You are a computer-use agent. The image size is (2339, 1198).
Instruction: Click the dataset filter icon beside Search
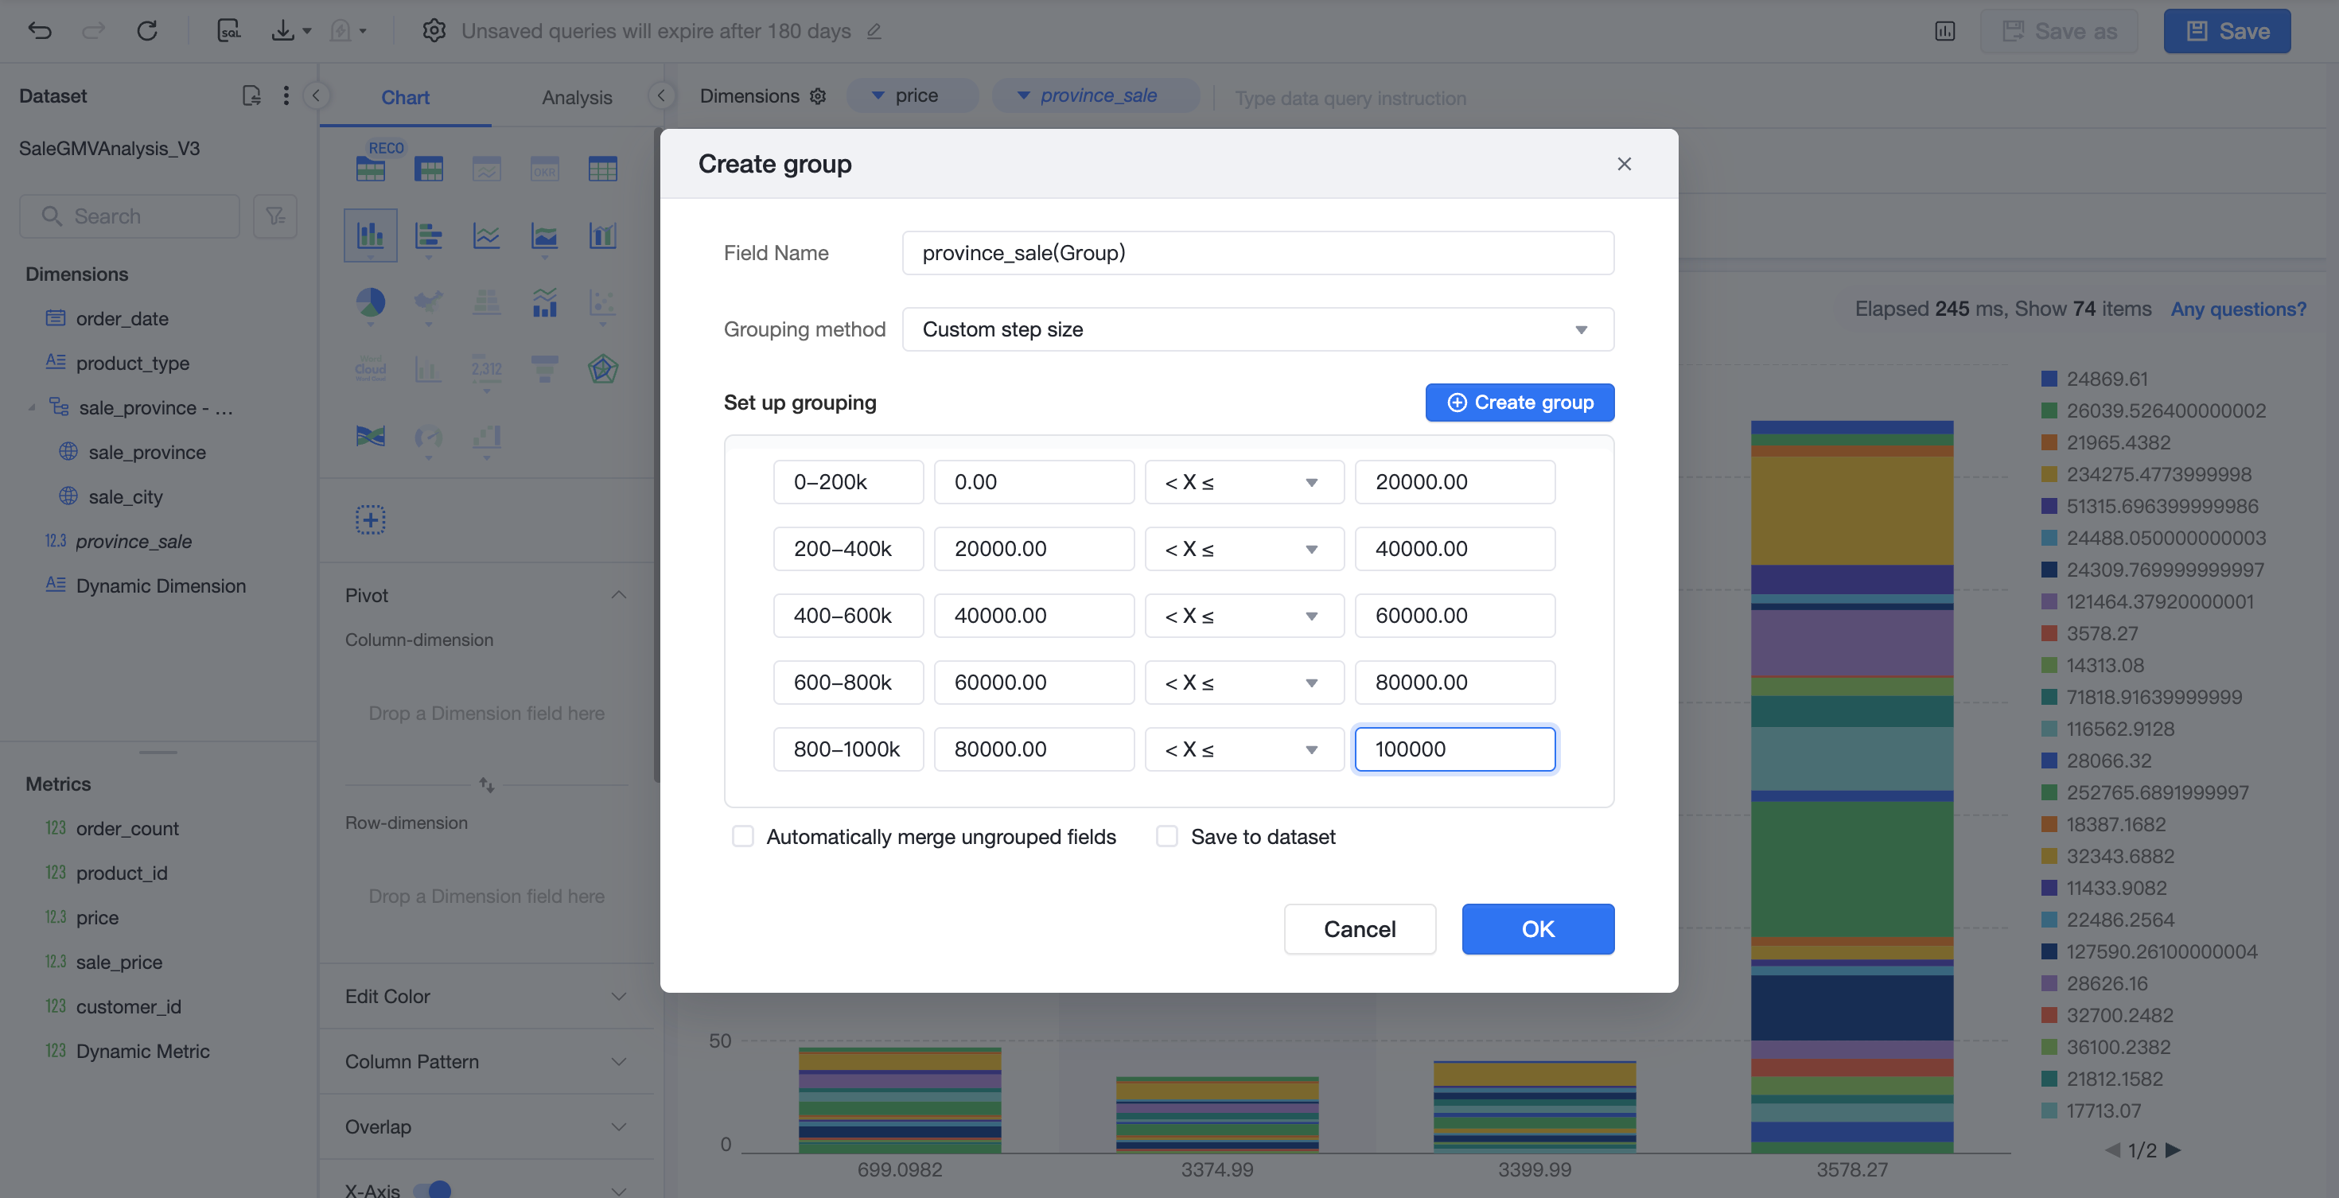pos(275,216)
